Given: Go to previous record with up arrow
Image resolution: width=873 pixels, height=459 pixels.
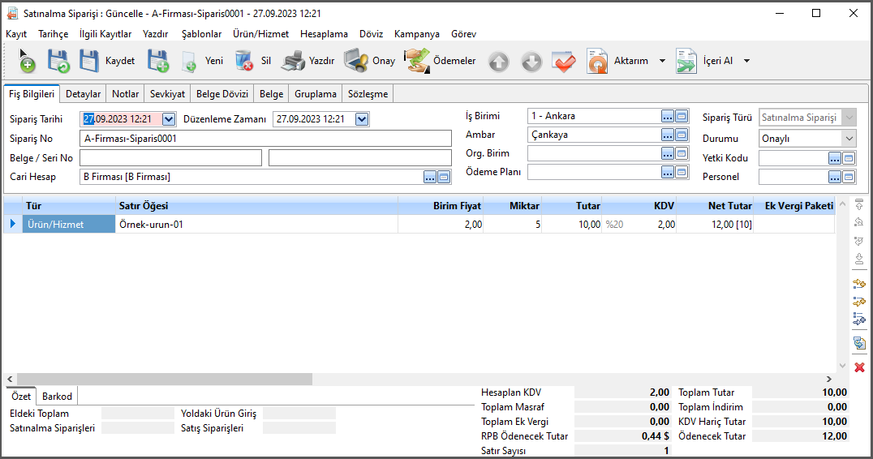Looking at the screenshot, I should point(498,62).
